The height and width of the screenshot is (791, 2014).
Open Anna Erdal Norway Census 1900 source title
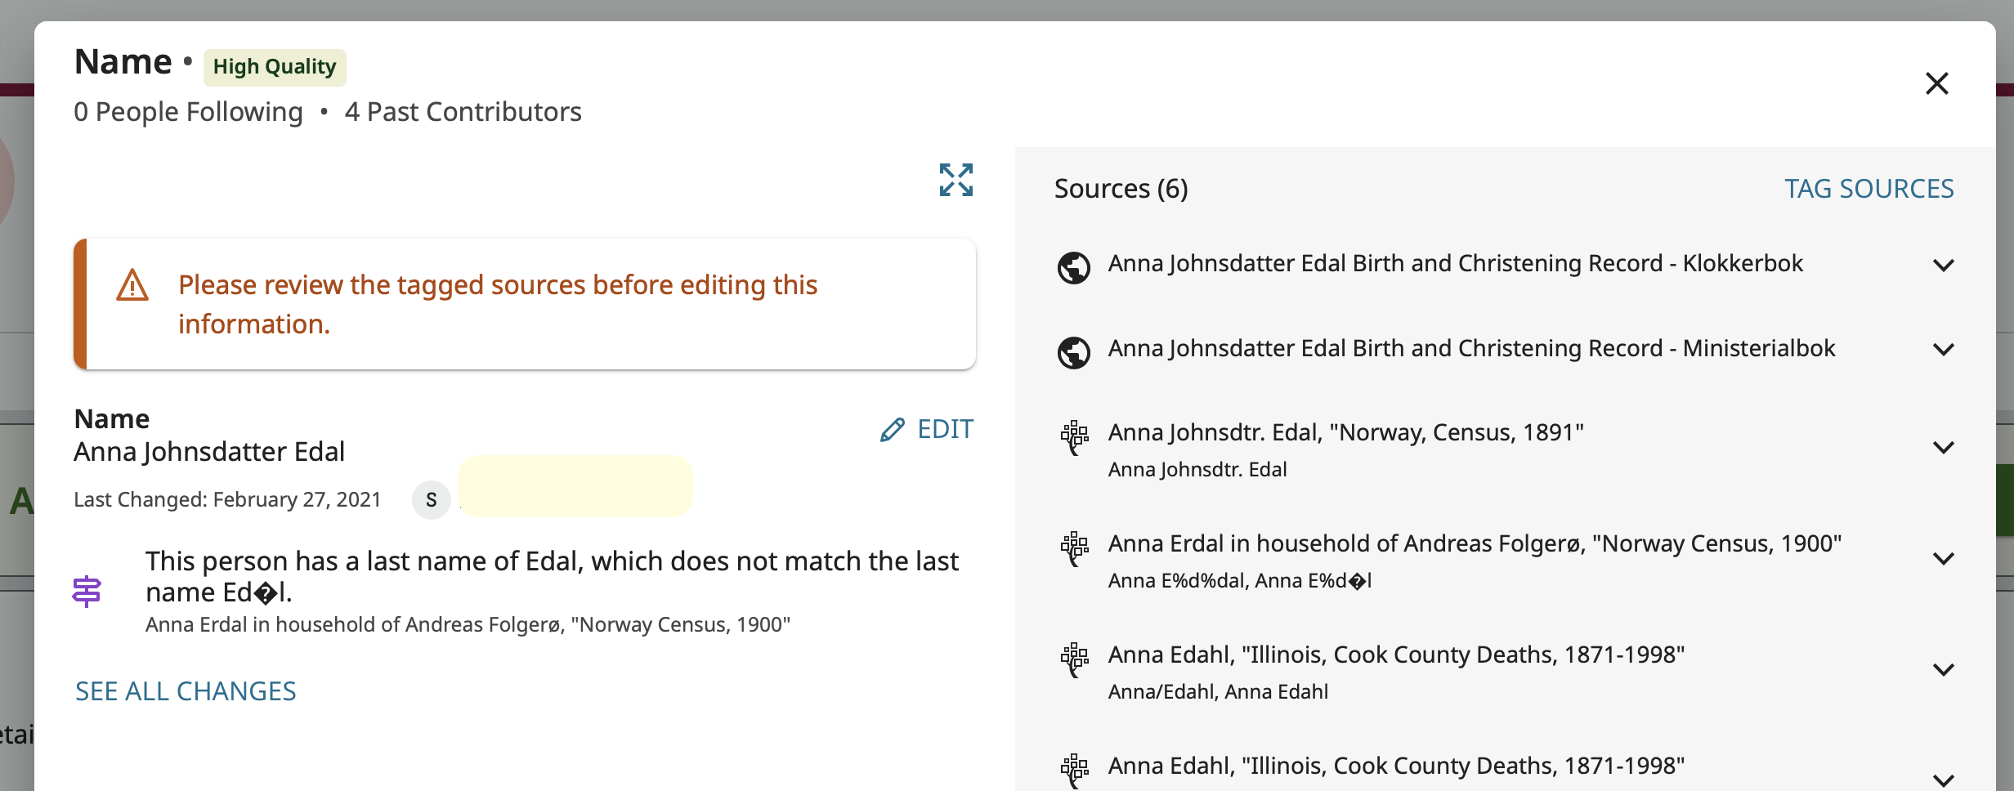click(1475, 543)
